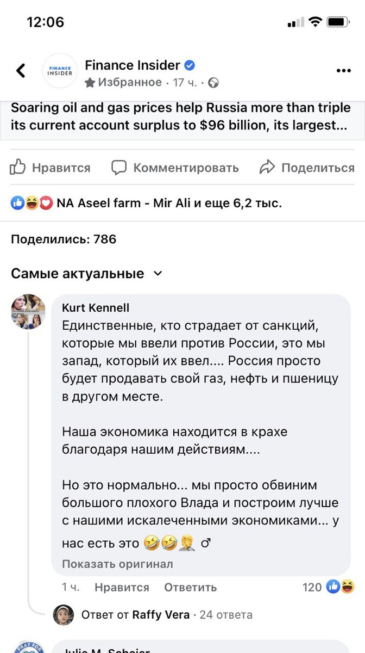Tap the Share arrow icon
The image size is (365, 653).
268,168
